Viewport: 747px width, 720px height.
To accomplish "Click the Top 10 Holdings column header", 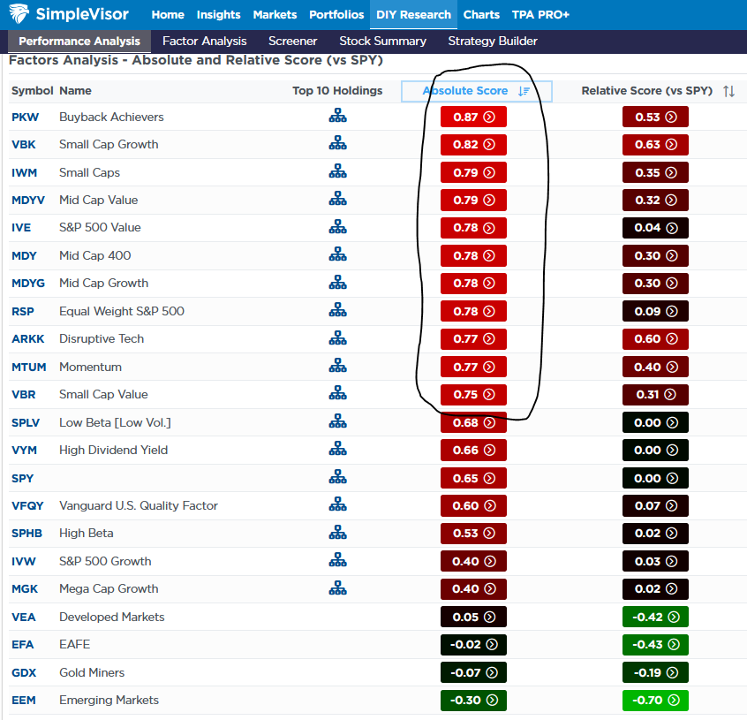I will 337,90.
